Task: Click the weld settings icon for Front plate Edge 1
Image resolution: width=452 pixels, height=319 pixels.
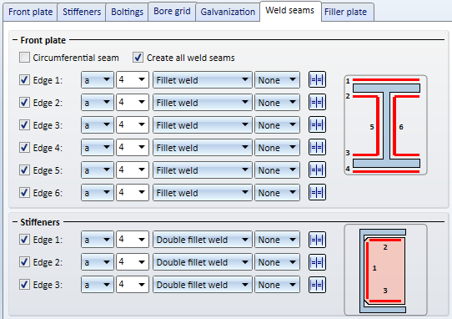Action: tap(317, 79)
